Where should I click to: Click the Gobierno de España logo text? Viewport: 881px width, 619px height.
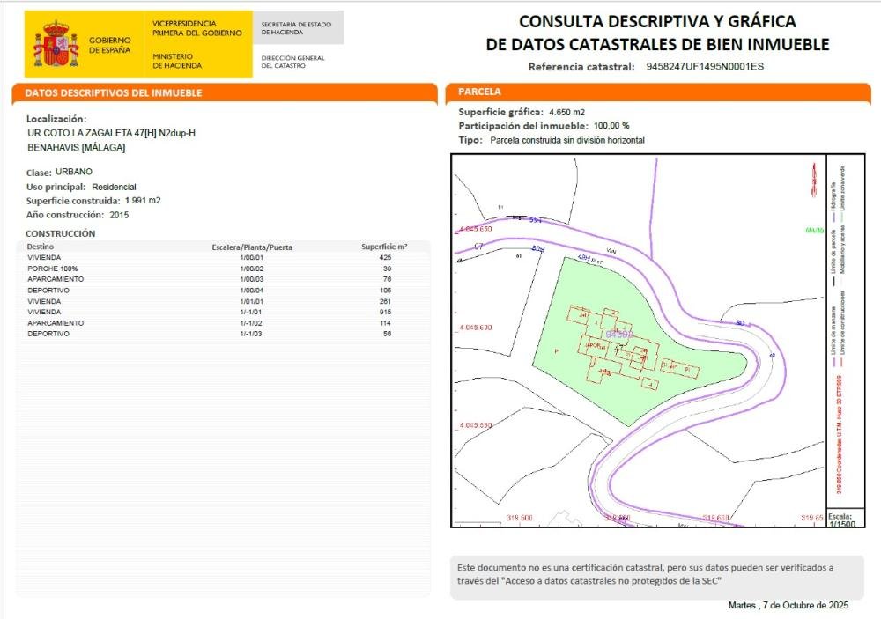110,45
